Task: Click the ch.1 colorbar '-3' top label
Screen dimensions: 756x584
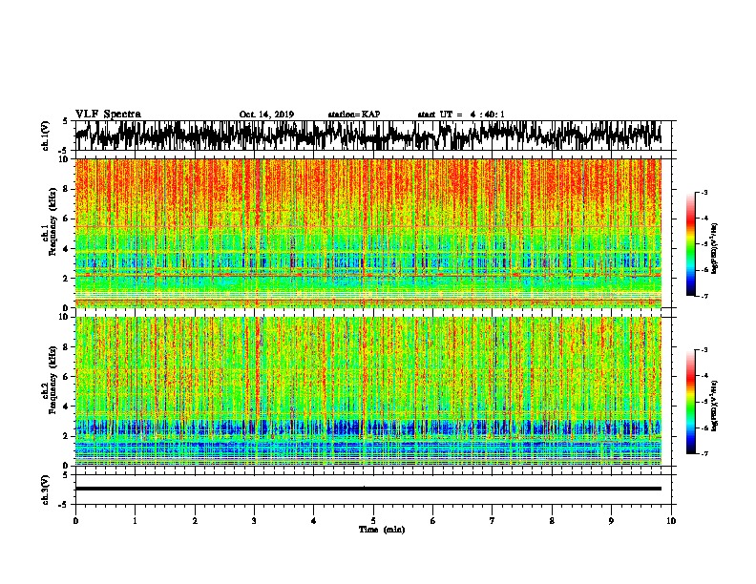Action: (x=703, y=193)
